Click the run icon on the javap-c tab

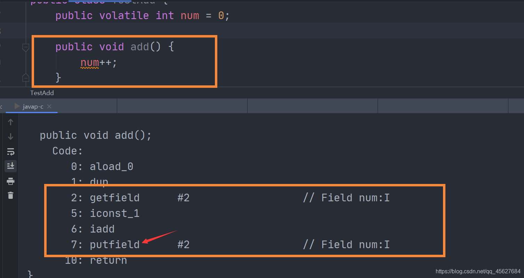tap(17, 106)
